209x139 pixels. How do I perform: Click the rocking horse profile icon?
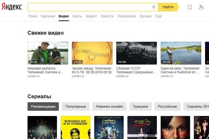pyautogui.click(x=201, y=7)
